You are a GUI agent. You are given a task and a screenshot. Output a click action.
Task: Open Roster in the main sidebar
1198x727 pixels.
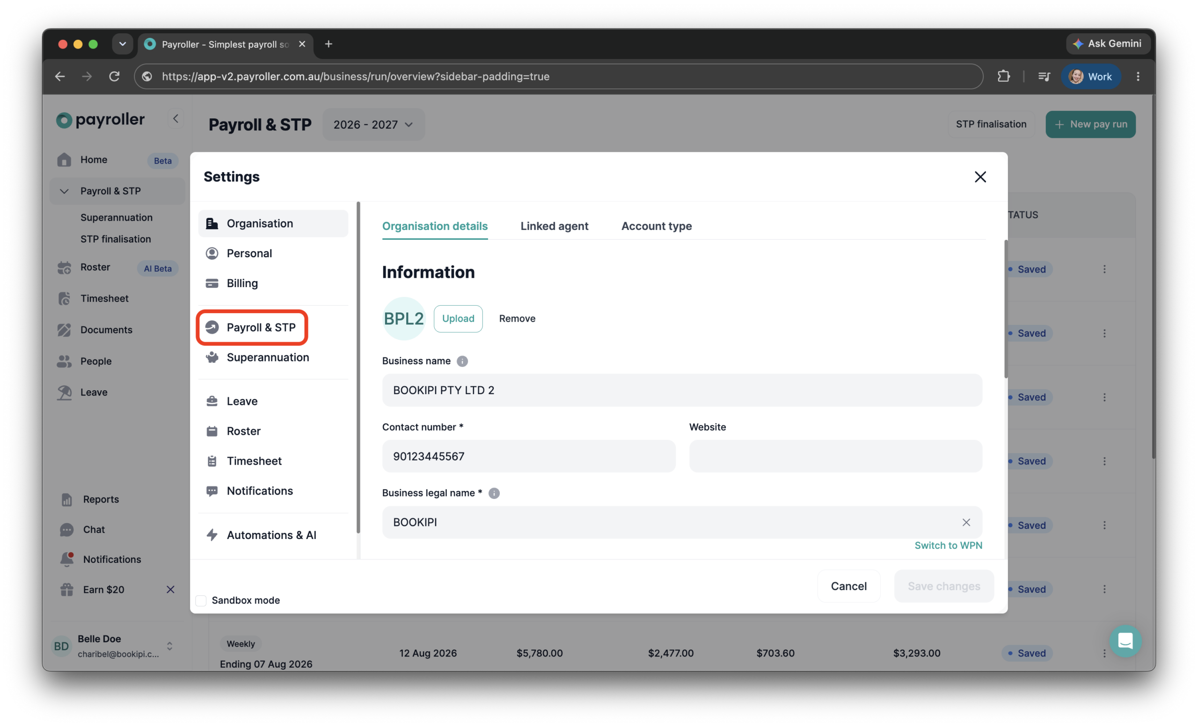pos(117,267)
